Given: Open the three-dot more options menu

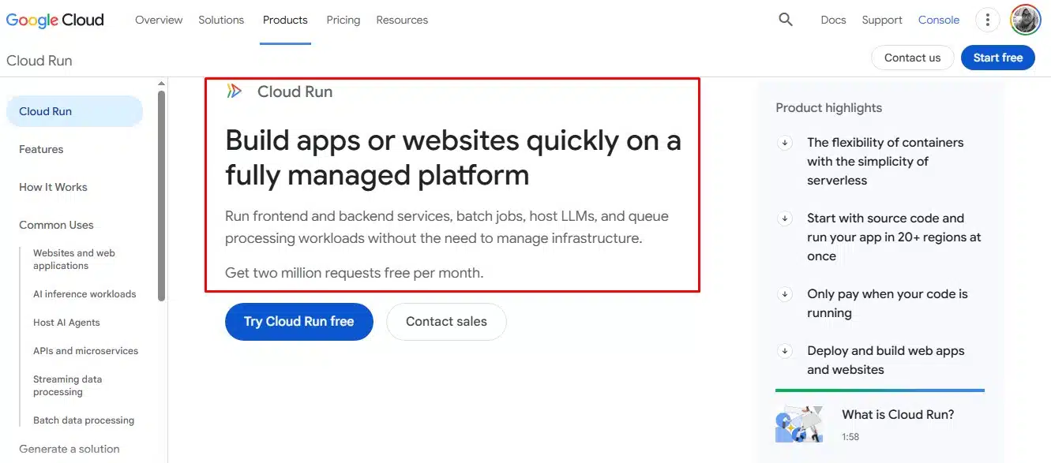Looking at the screenshot, I should [988, 20].
